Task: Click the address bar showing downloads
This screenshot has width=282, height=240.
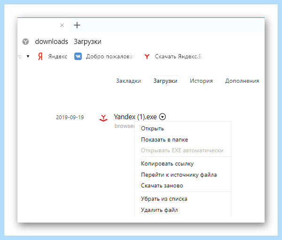Action: tap(51, 41)
